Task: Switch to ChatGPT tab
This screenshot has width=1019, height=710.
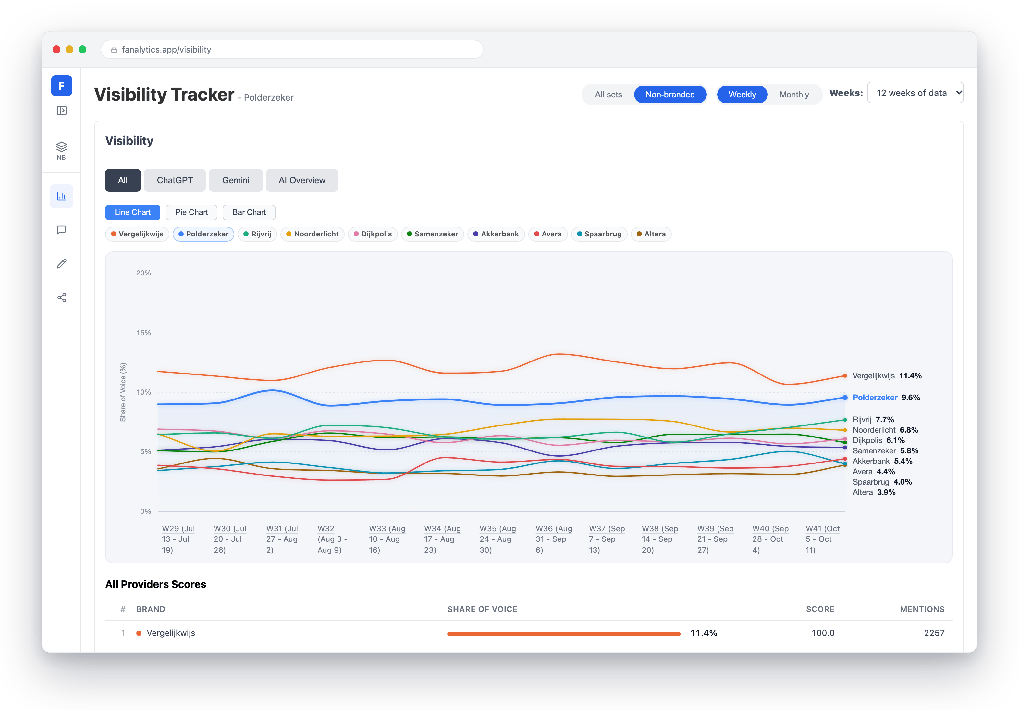Action: [x=175, y=180]
